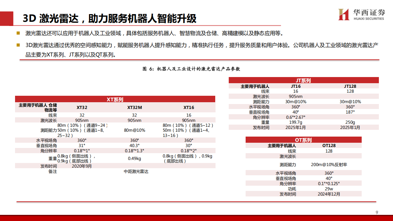This screenshot has height=221, width=393.
Task: Click the '29w' power consumption value
Action: click(x=329, y=189)
